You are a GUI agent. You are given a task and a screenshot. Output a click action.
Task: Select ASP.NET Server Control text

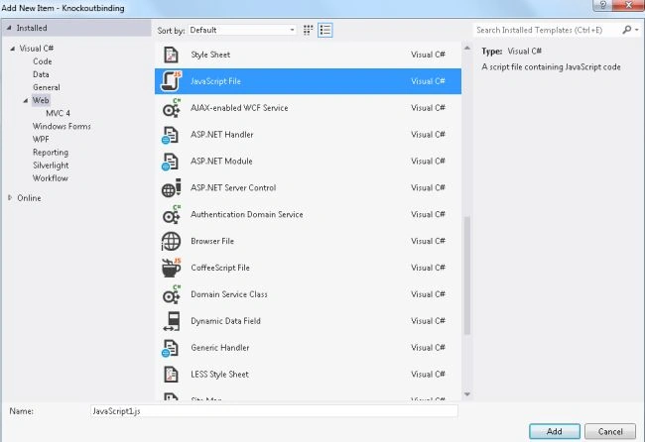233,187
